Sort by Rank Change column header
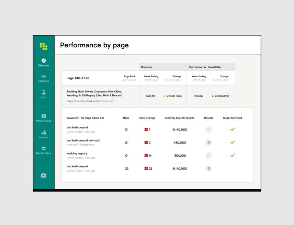Viewport: 294px width, 225px height. click(x=147, y=118)
